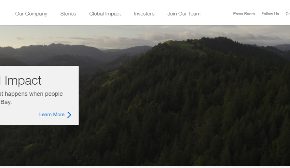The width and height of the screenshot is (290, 168).
Task: Click the large Impact heading in the card
Action: pos(23,81)
